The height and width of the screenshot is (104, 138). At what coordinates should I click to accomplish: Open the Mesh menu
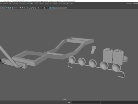point(11,3)
